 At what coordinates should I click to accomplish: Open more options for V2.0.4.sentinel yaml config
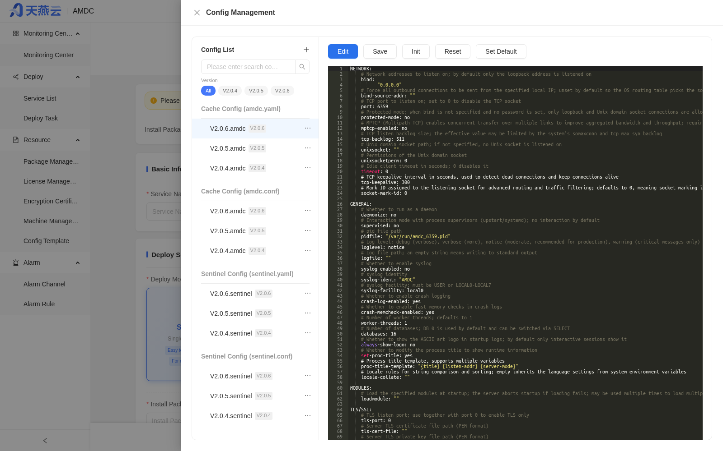tap(308, 333)
